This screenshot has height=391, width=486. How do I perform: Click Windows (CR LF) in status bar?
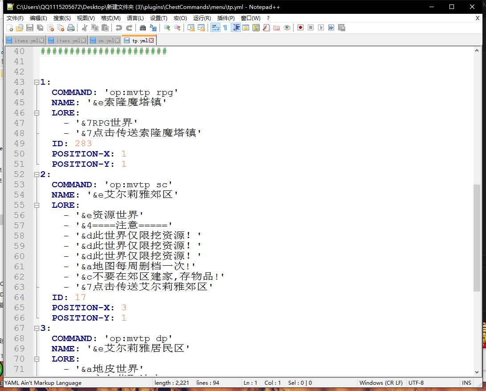pos(381,383)
